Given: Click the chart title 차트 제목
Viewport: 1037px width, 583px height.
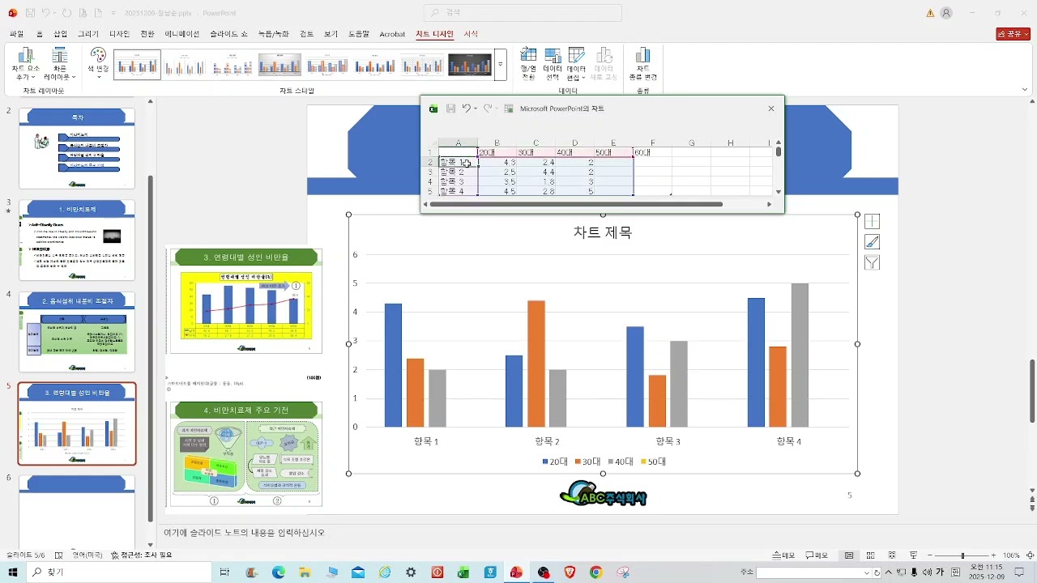Looking at the screenshot, I should point(603,232).
